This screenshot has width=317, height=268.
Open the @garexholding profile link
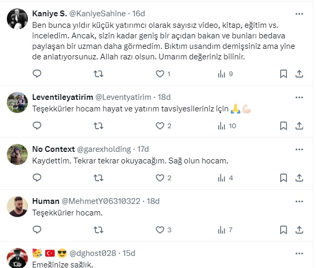[104, 149]
